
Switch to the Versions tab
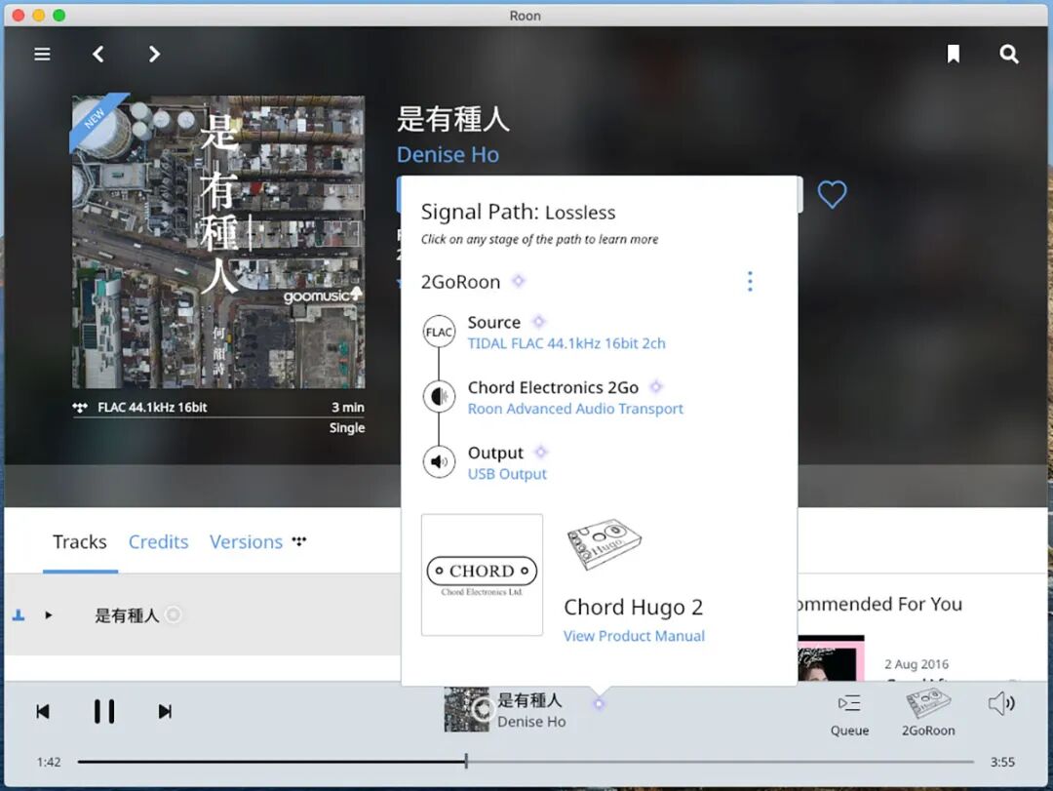click(x=246, y=541)
